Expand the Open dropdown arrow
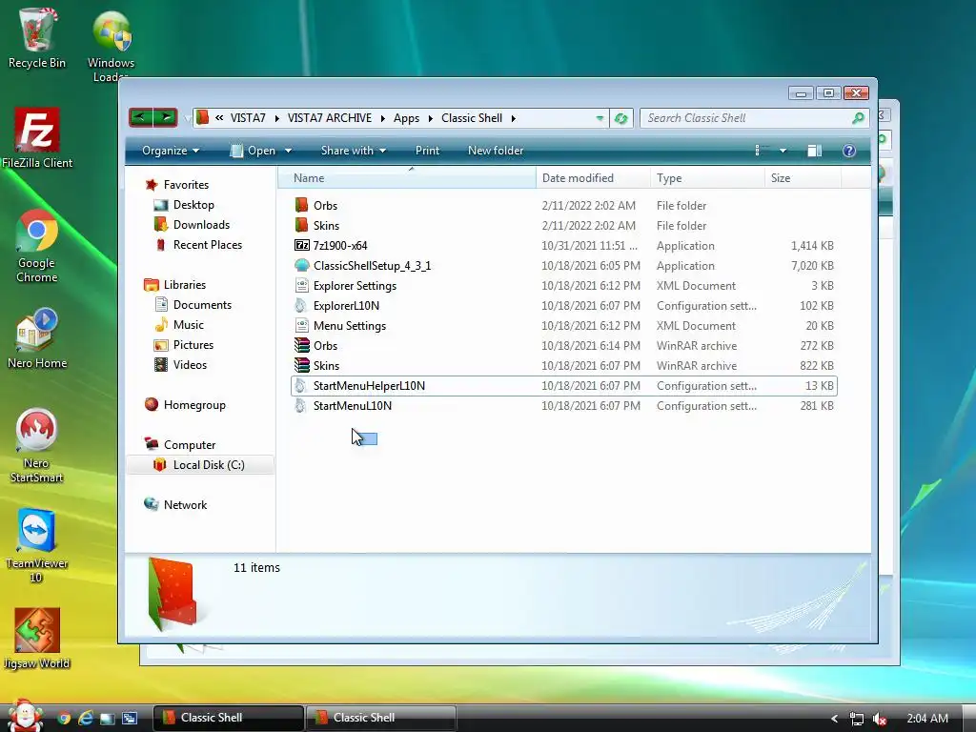 pos(288,151)
